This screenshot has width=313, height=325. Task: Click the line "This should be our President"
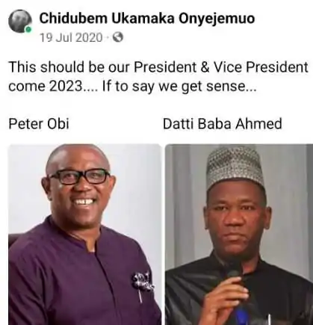tap(102, 67)
